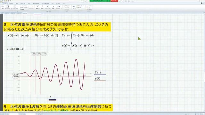Screen dimensions: 205x115
Task: Click the first worksheet document tab
Action: (x=2, y=13)
